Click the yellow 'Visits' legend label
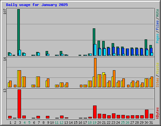161x126 pixels. click(x=157, y=68)
